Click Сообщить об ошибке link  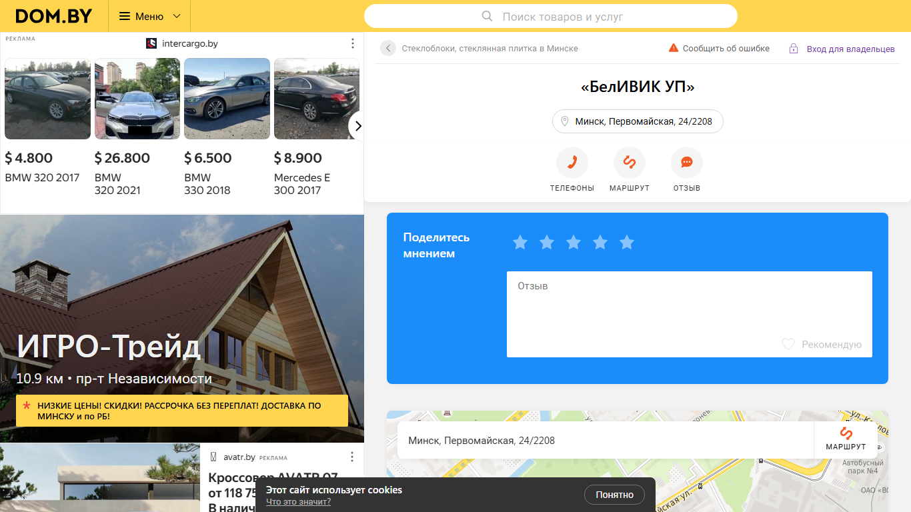click(x=726, y=49)
